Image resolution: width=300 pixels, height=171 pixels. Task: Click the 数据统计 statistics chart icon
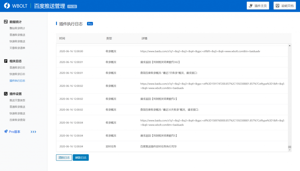click(x=5, y=21)
